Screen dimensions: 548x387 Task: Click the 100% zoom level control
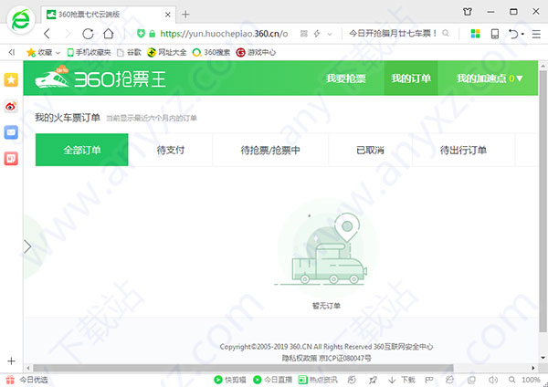tap(532, 380)
